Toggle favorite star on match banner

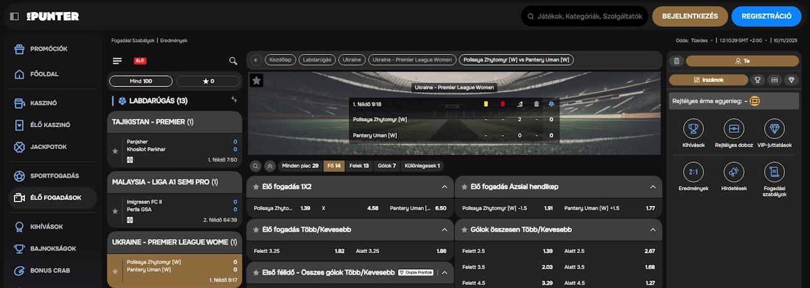[256, 80]
